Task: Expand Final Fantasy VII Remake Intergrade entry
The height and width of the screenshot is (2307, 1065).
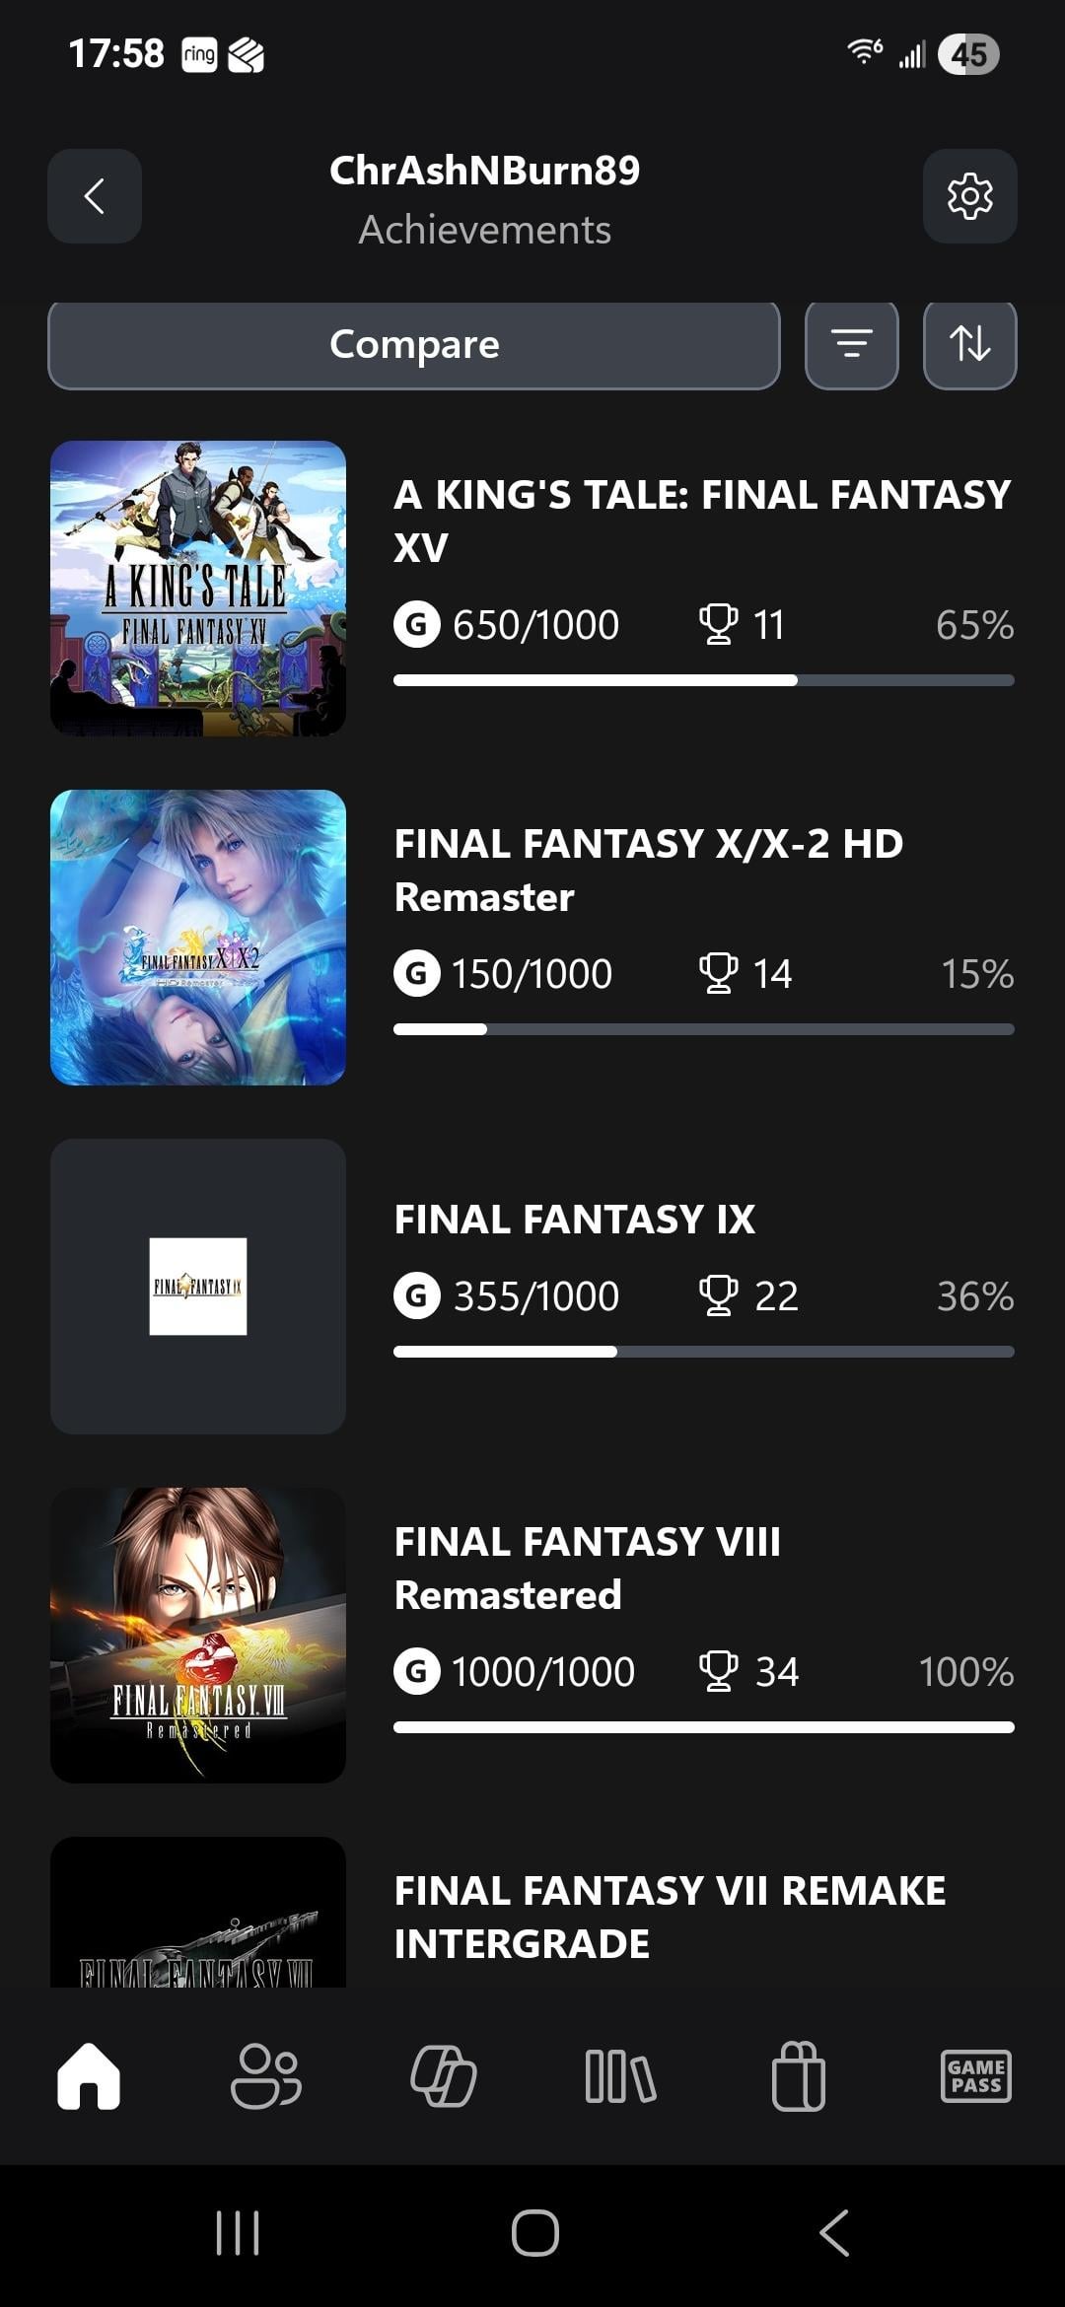Action: pyautogui.click(x=670, y=1917)
